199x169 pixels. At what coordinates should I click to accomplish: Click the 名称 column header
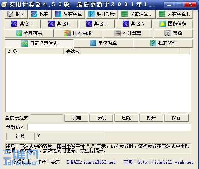pyautogui.click(x=35, y=52)
